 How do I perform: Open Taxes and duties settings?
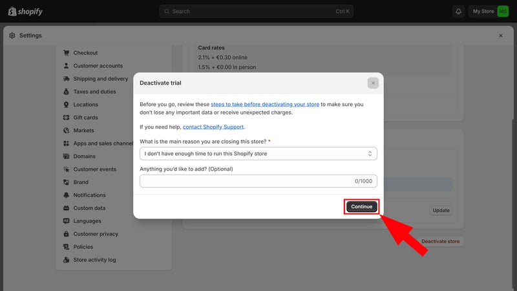[94, 91]
